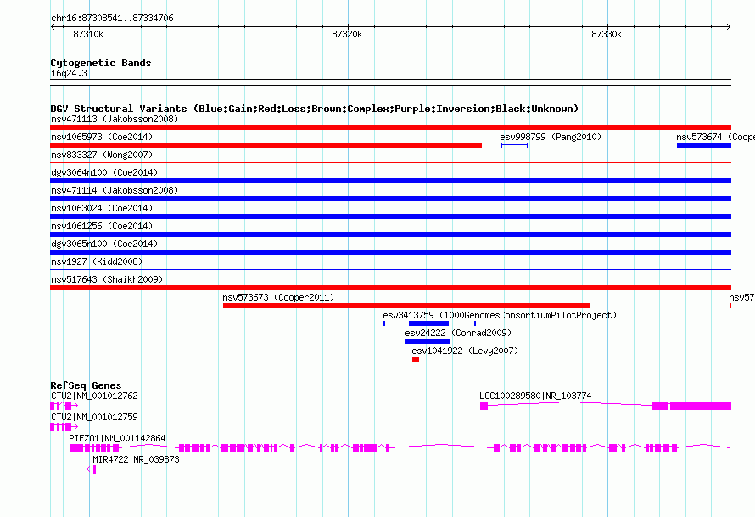Image resolution: width=755 pixels, height=517 pixels.
Task: Click the label nsv1927 (Kidd2008)
Action: 97,261
